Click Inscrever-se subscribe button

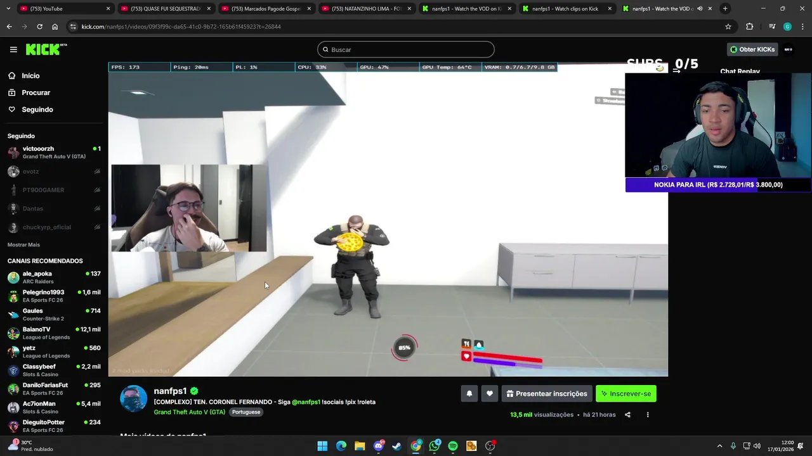[x=626, y=393]
